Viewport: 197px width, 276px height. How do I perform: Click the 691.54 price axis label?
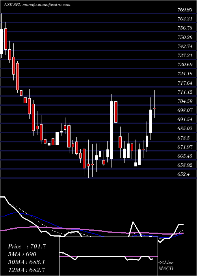185,120
